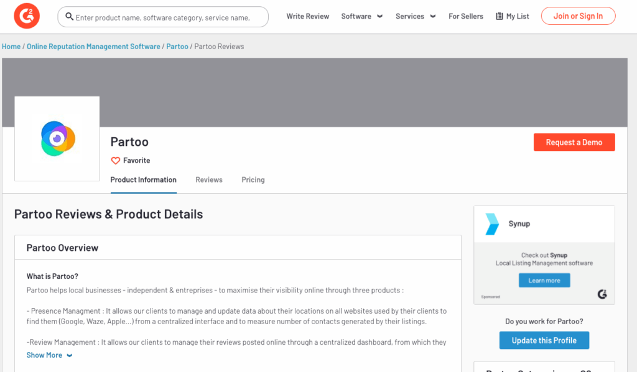
Task: Follow the Home breadcrumb link
Action: [11, 47]
